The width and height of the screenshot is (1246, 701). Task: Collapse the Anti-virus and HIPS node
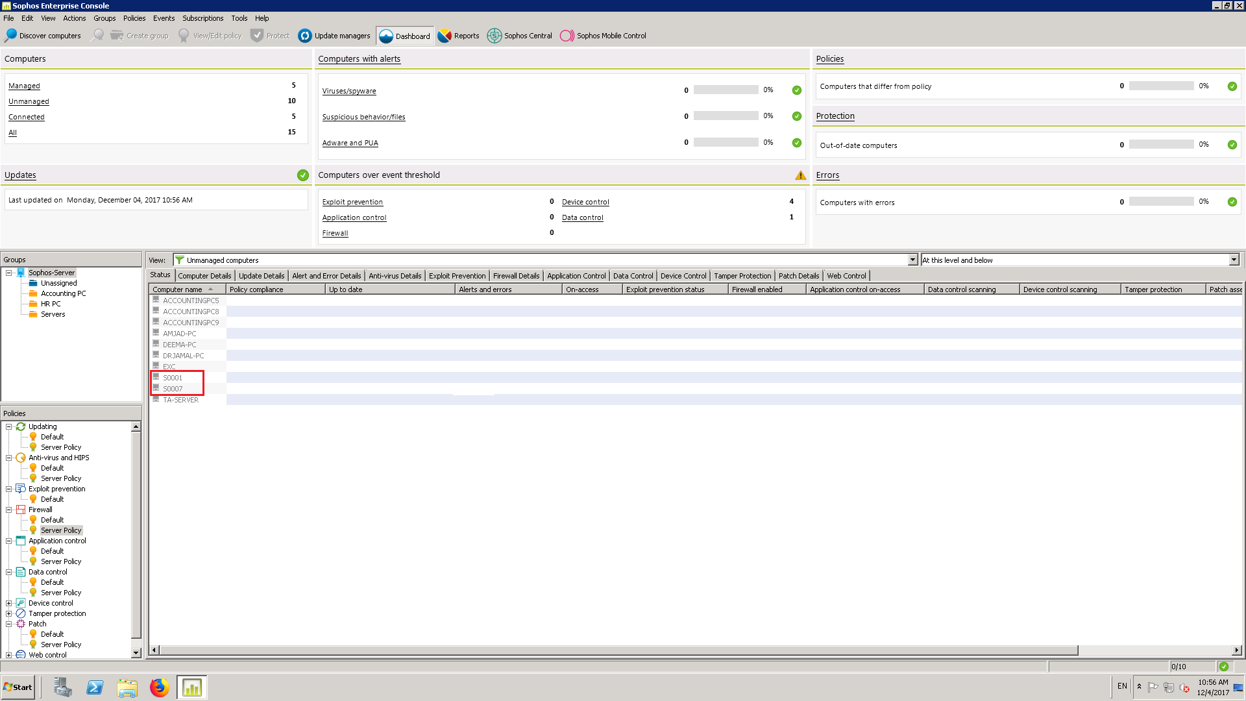[x=9, y=458]
